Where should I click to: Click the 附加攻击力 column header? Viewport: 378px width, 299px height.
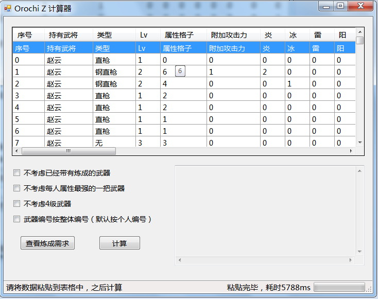click(229, 36)
